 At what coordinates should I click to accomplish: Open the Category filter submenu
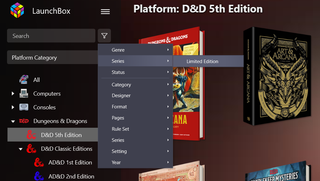(135, 84)
